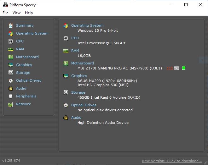This screenshot has height=165, width=208.
Task: Open the File menu
Action: 5,13
